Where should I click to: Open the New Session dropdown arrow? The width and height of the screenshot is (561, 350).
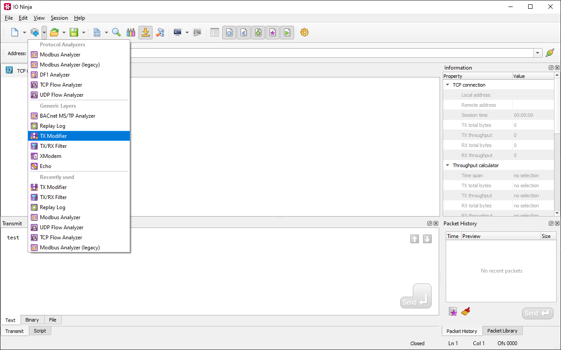[x=24, y=32]
